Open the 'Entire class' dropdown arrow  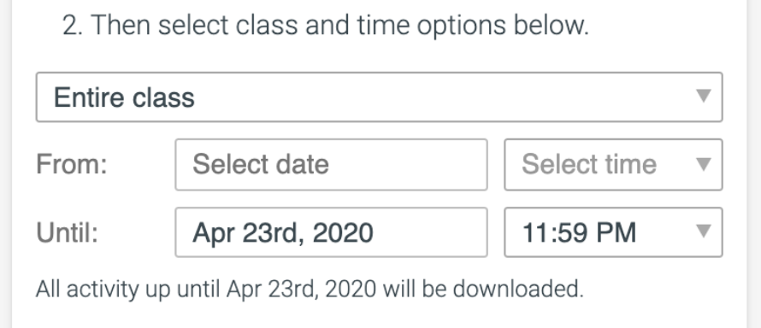tap(703, 96)
